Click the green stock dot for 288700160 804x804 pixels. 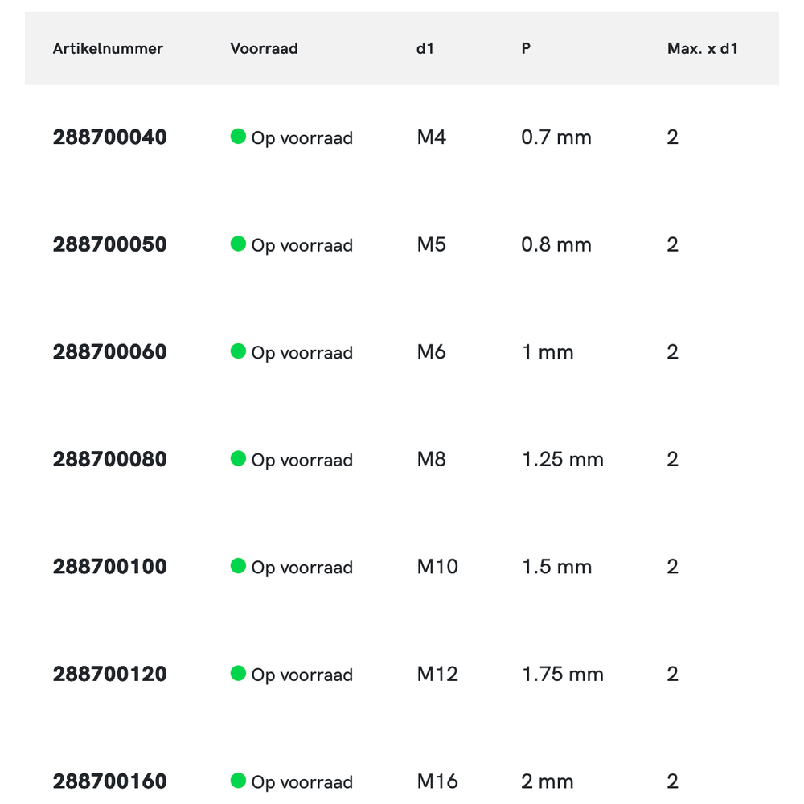tap(238, 781)
